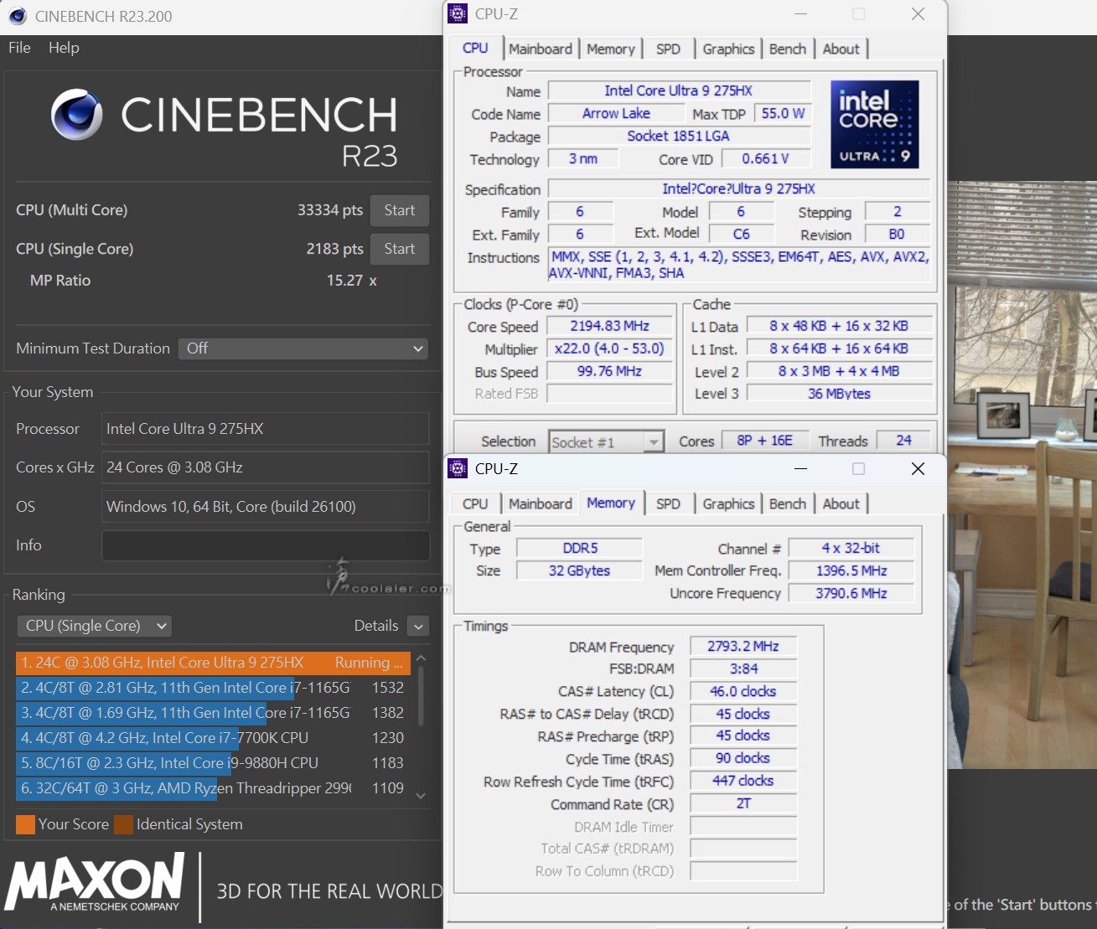This screenshot has width=1097, height=929.
Task: Open the Help menu in Cinebench
Action: point(64,48)
